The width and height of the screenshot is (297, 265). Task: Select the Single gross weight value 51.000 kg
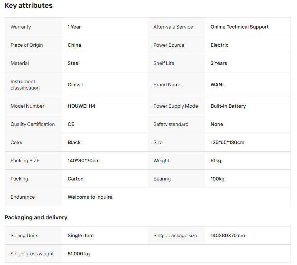(x=79, y=254)
